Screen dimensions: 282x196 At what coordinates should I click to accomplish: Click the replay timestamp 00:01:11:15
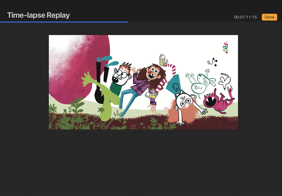(245, 17)
